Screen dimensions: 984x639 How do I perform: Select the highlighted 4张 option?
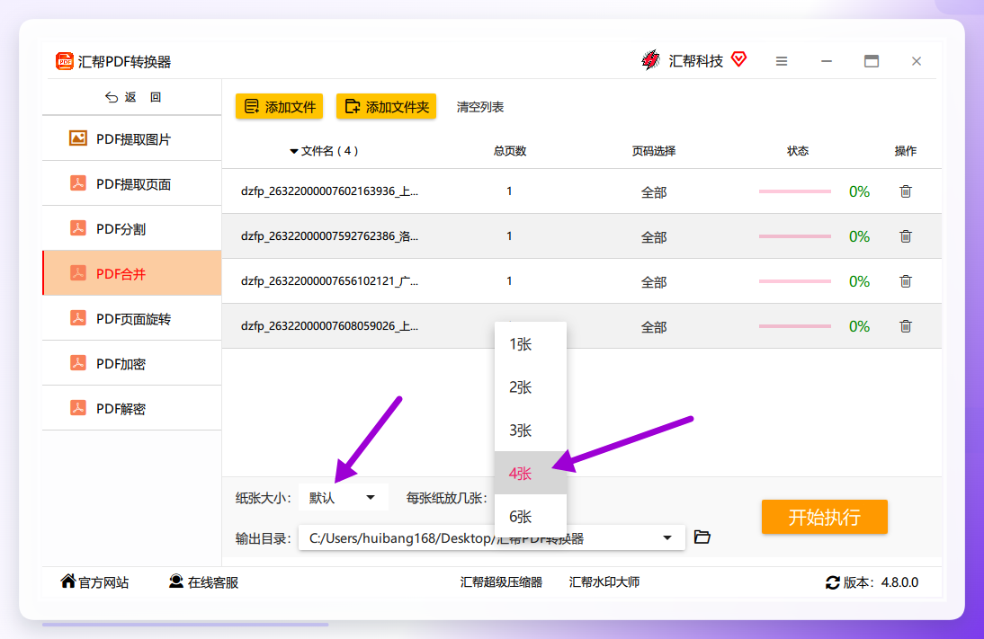click(531, 473)
